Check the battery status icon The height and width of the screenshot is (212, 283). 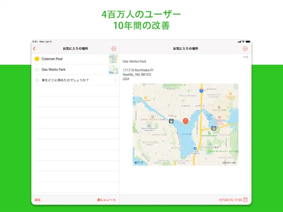pyautogui.click(x=248, y=42)
